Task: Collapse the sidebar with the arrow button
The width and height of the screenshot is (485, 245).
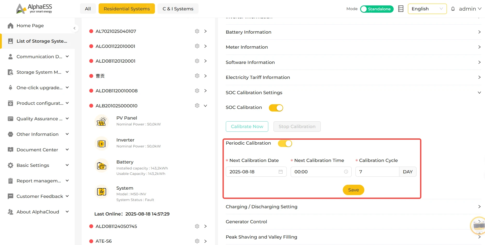Action: [74, 28]
